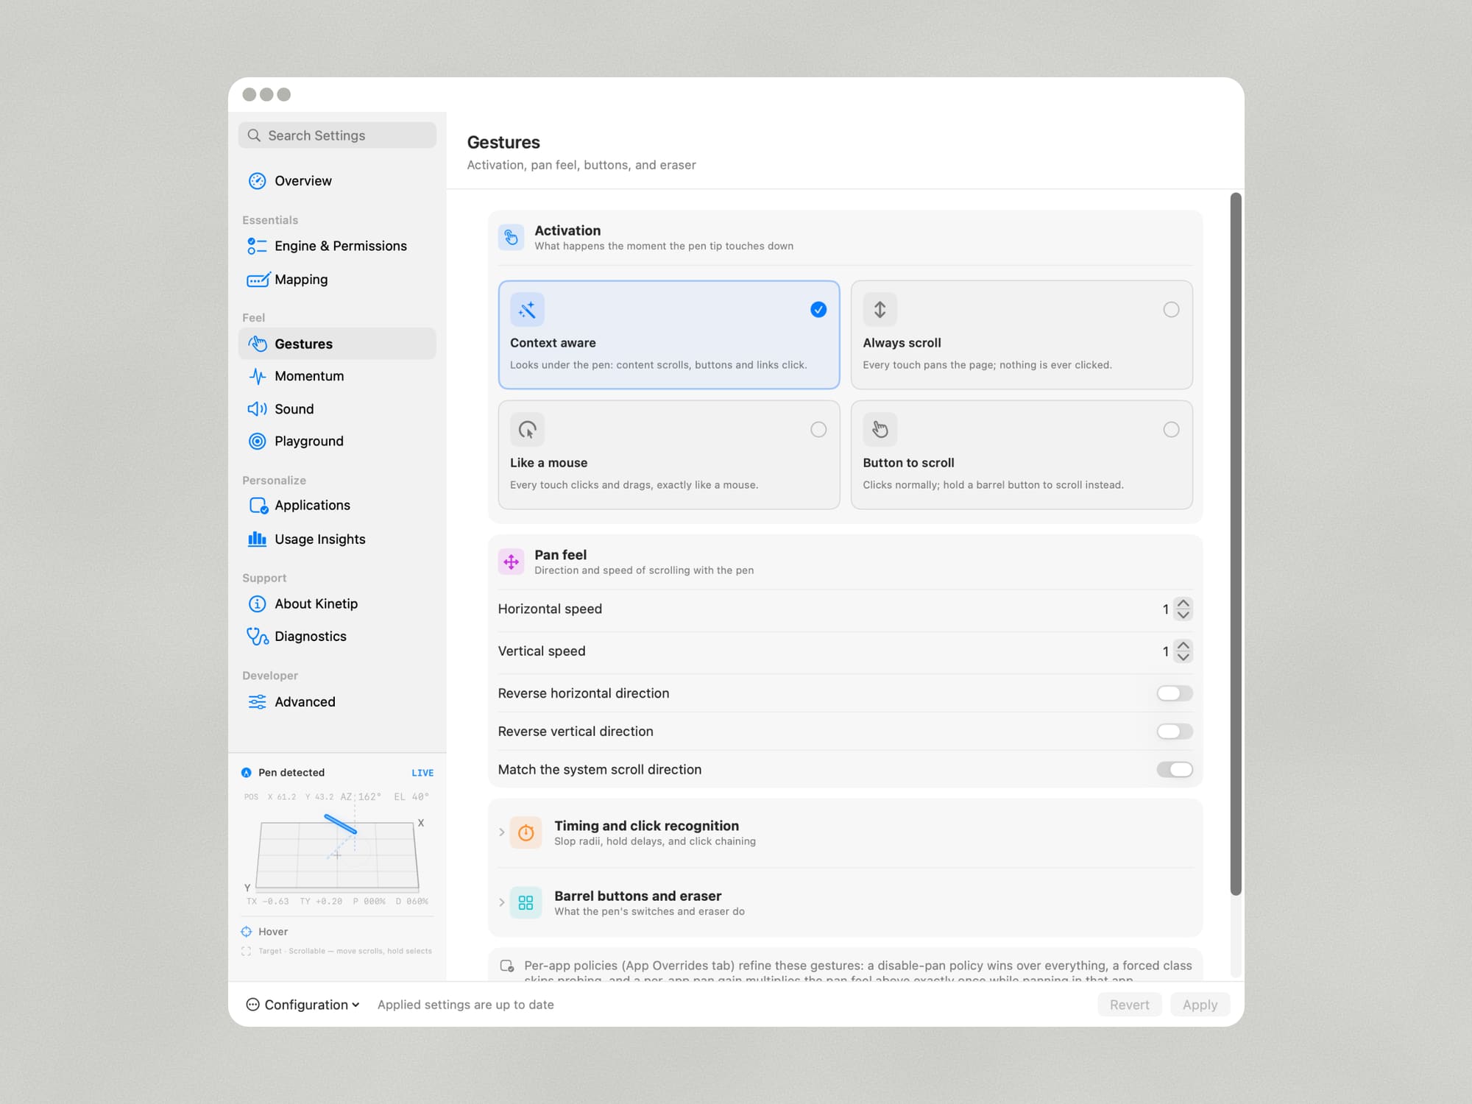Click the Playground target icon

[x=257, y=442]
